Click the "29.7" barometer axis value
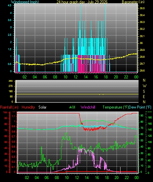The width and height of the screenshot is (153, 182). [142, 64]
